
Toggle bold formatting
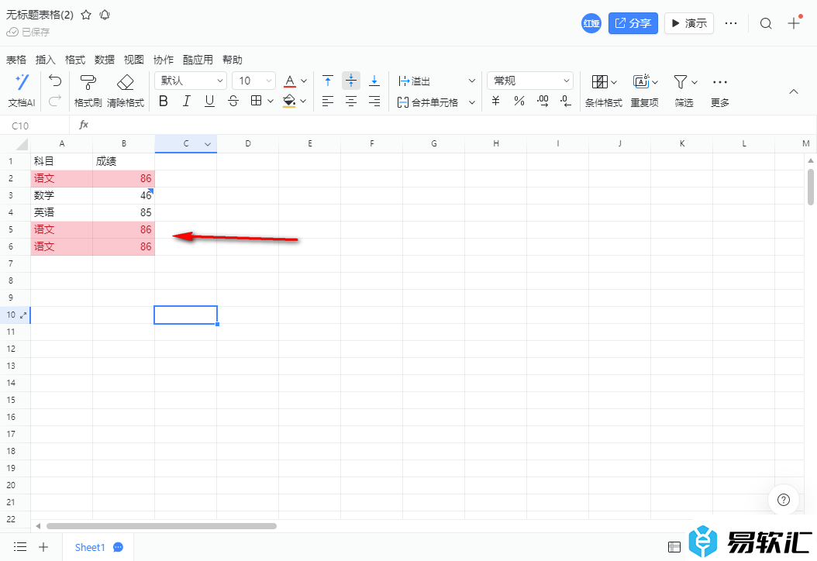click(x=163, y=101)
